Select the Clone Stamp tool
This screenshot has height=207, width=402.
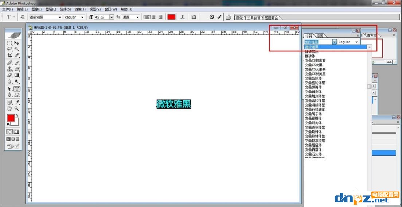(9, 69)
